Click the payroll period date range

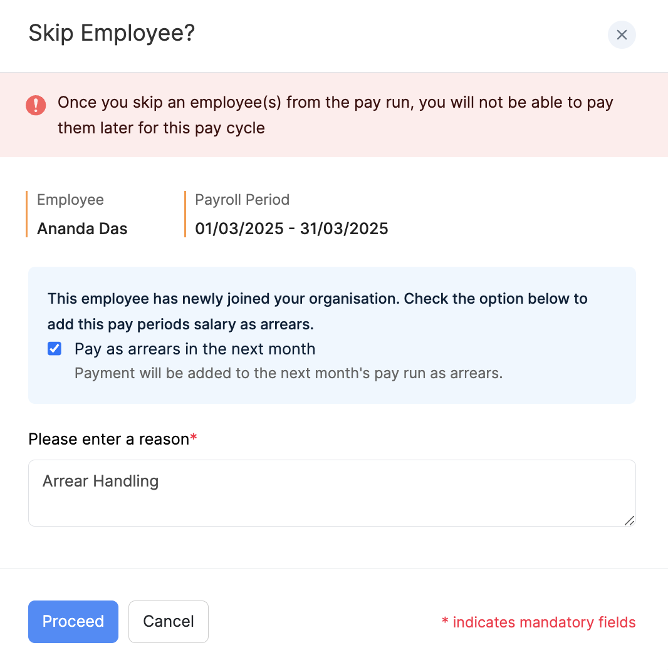click(x=291, y=229)
